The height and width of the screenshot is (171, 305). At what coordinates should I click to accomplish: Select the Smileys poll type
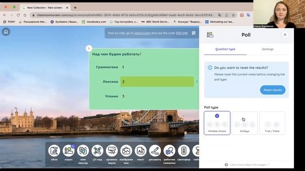244,123
